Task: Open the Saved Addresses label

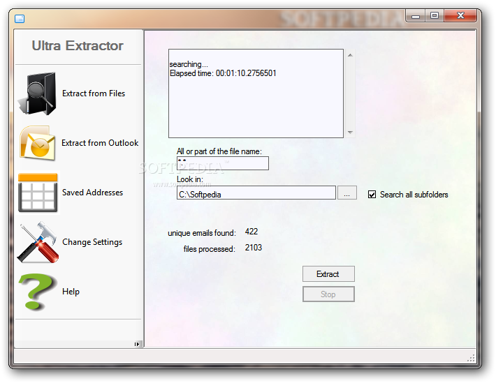Action: pos(92,193)
